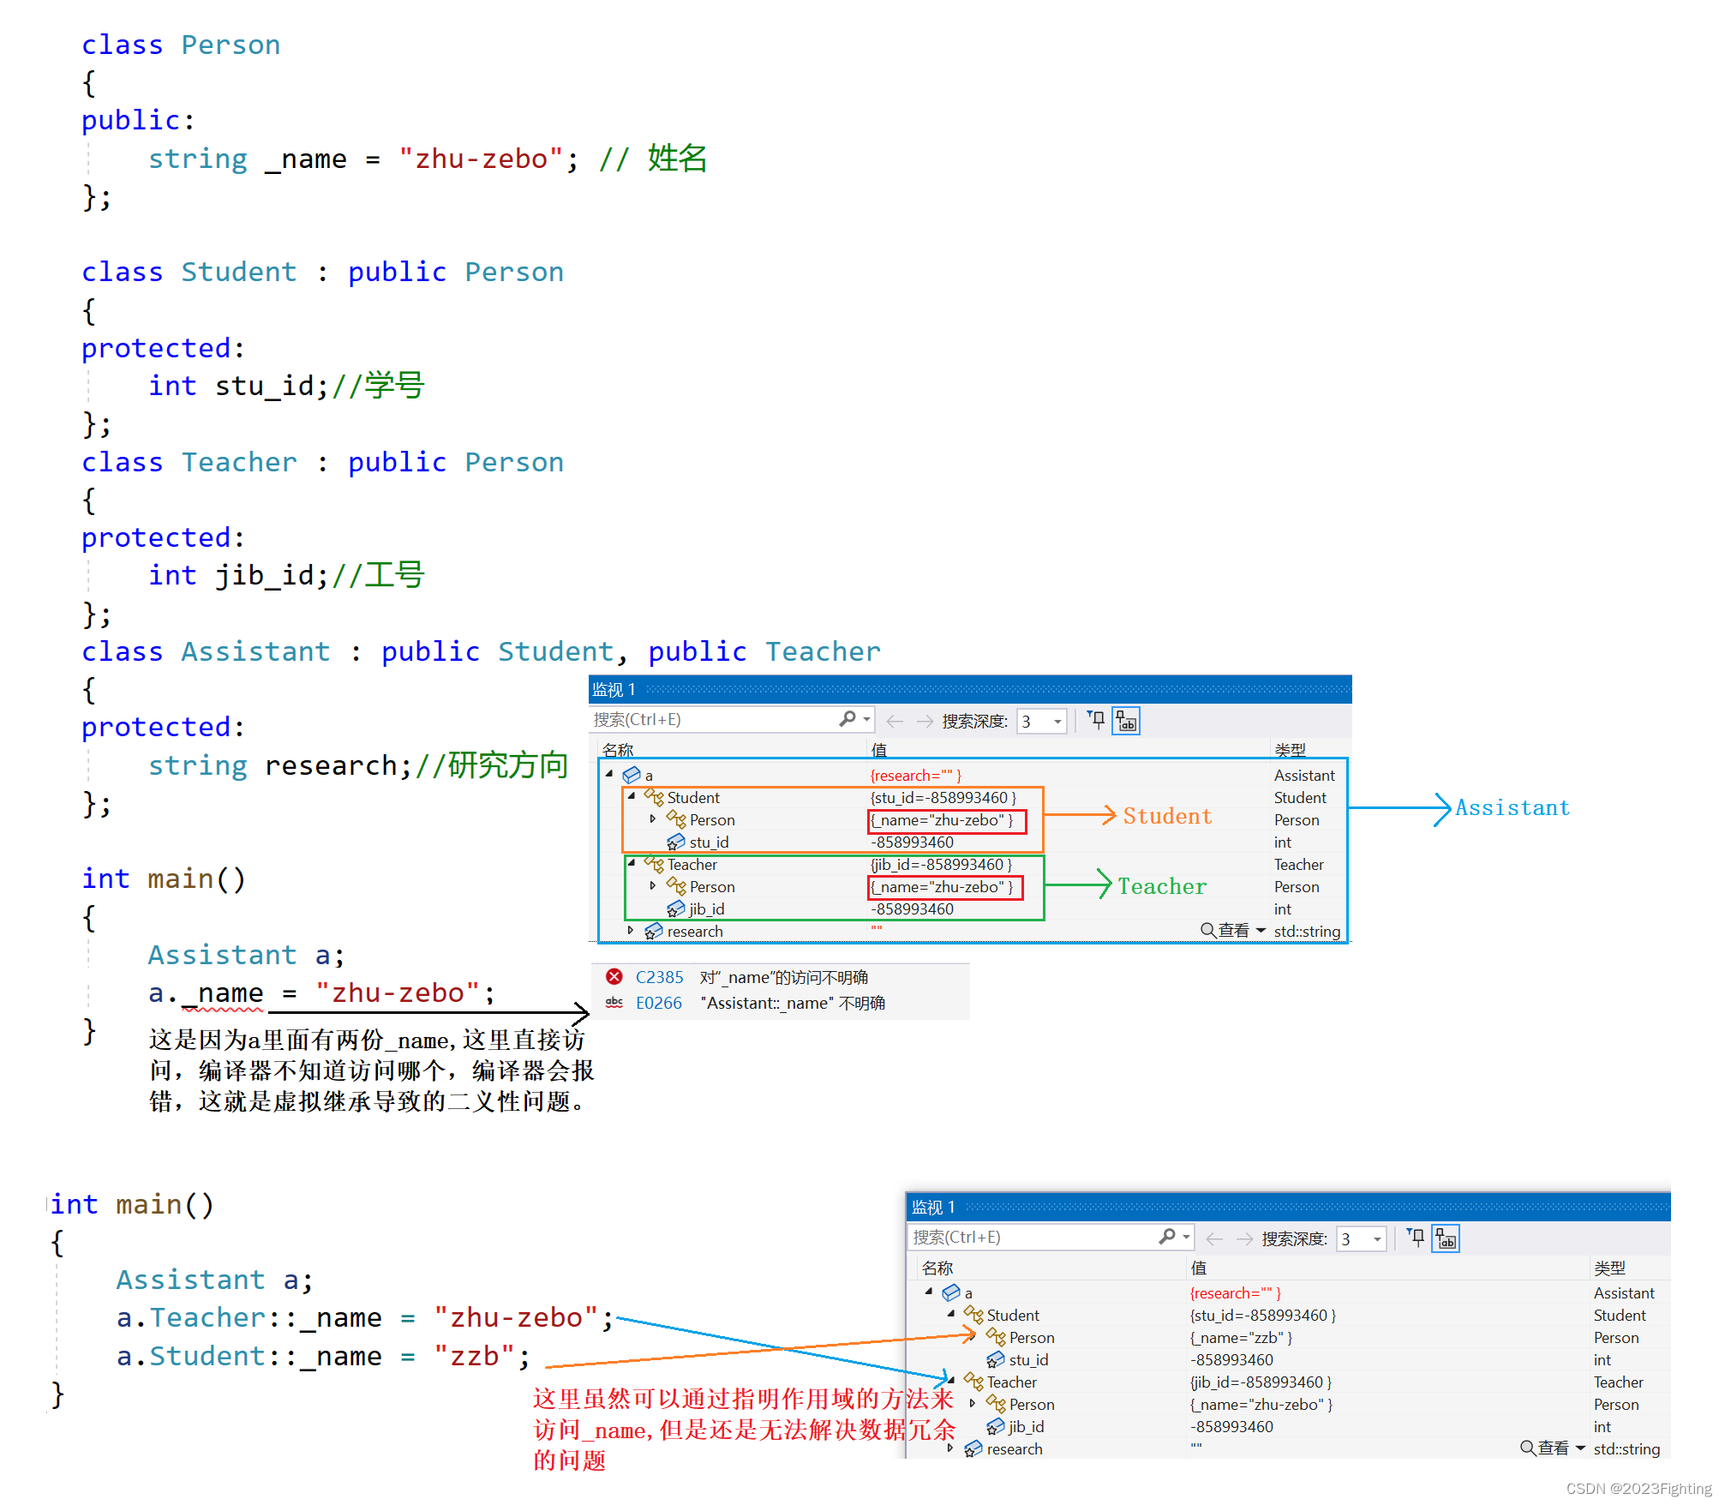The width and height of the screenshot is (1725, 1505).
Task: Click stu_id field icon in Watch panel above error list
Action: coord(676,842)
